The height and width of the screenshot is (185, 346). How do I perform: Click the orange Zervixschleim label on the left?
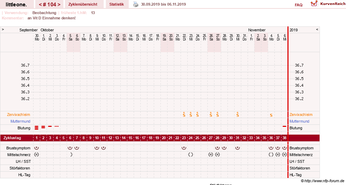click(19, 115)
